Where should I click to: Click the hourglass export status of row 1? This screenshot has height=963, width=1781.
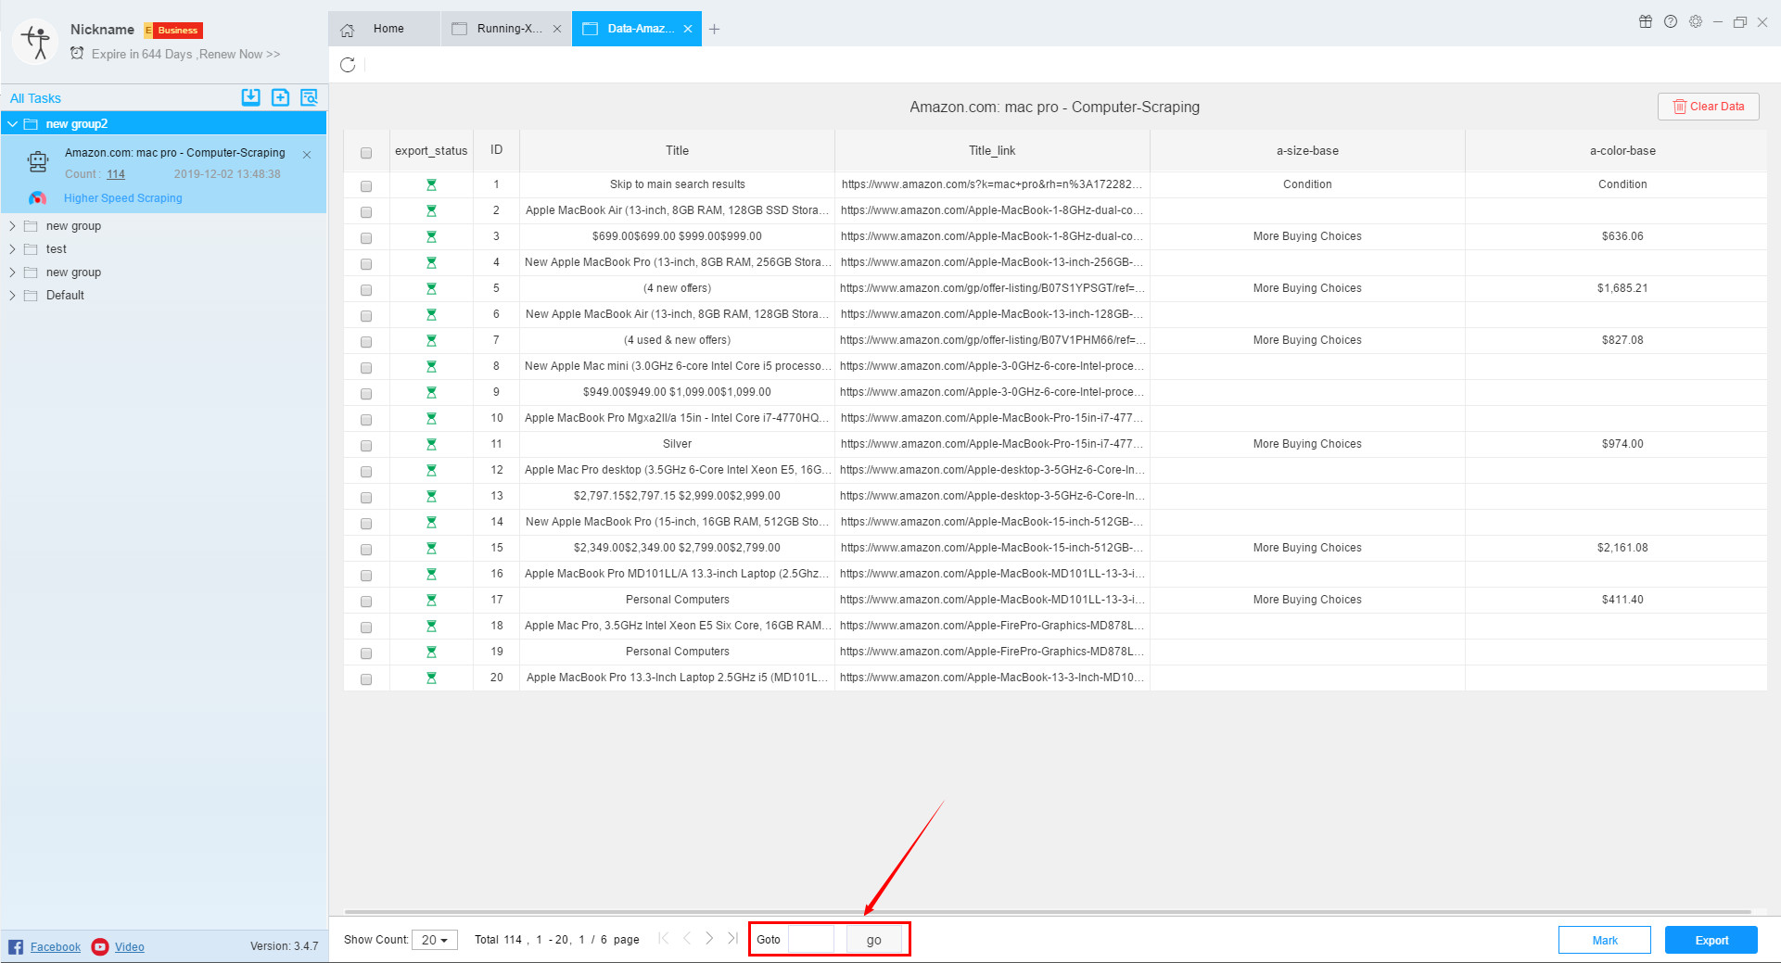[x=431, y=185]
